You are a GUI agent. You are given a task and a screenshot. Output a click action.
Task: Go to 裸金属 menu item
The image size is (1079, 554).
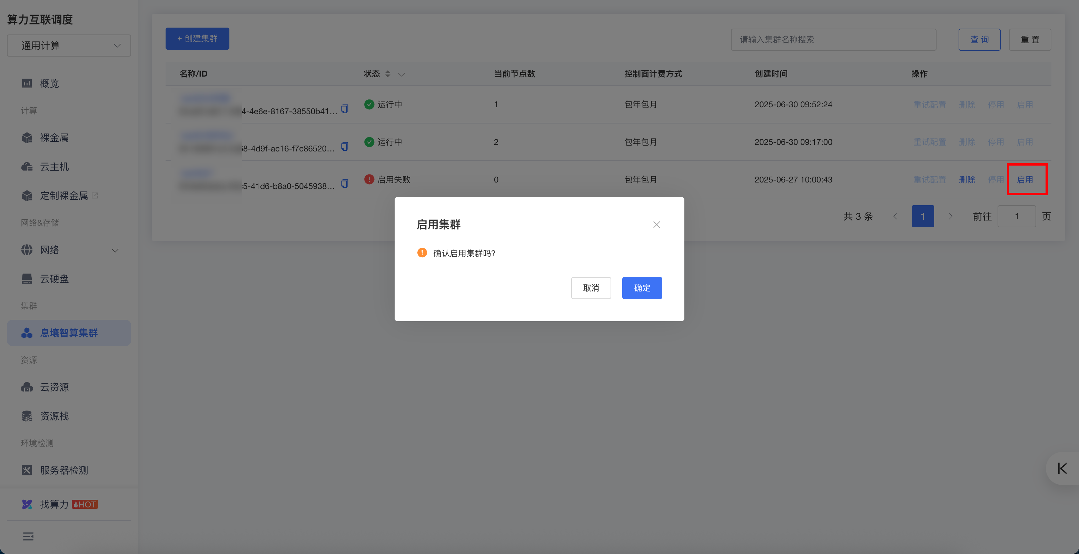tap(55, 138)
